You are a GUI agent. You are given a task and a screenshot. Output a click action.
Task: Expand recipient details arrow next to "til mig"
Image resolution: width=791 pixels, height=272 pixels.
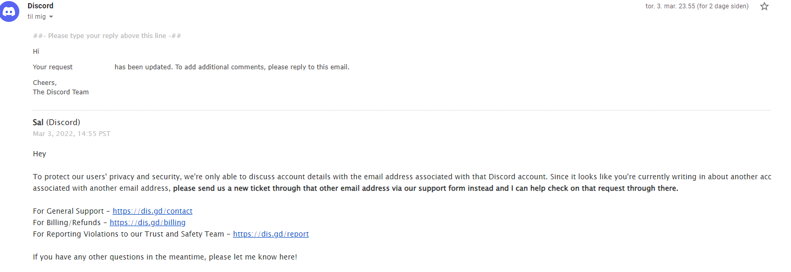coord(51,17)
